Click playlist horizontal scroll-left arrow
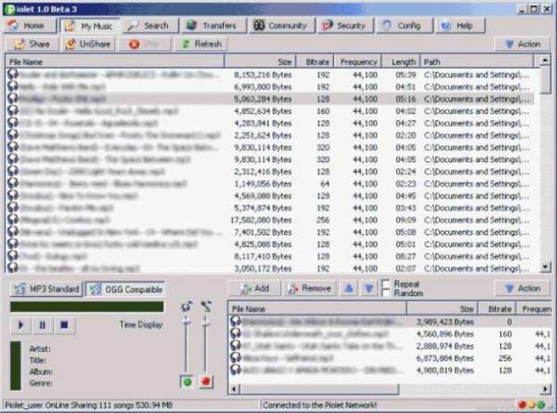This screenshot has width=557, height=413. [x=234, y=389]
